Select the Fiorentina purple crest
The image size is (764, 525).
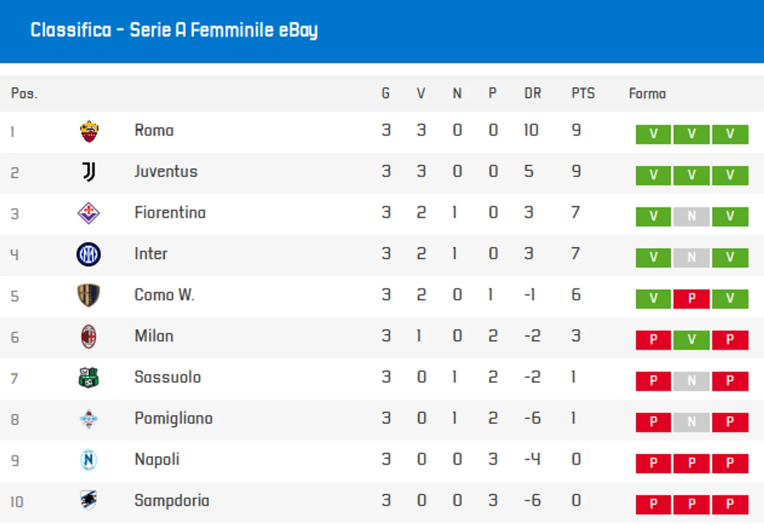(88, 213)
